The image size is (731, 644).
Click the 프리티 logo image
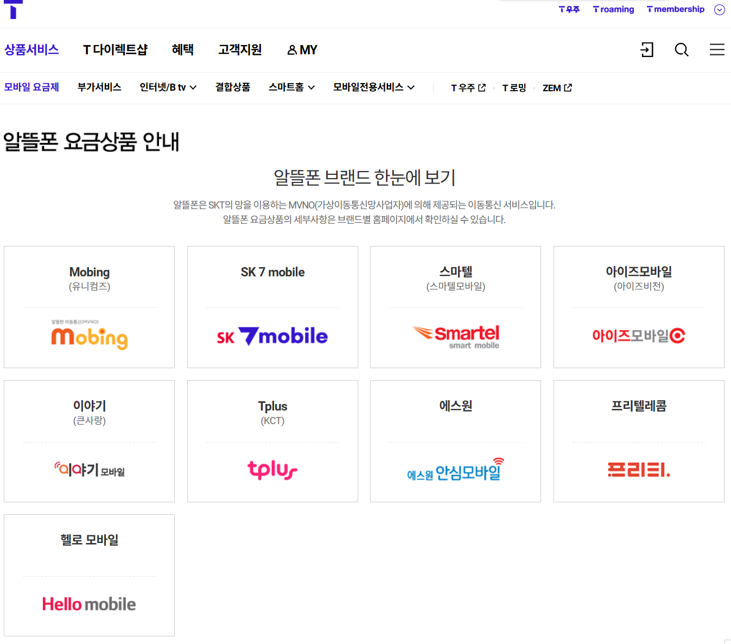click(639, 470)
